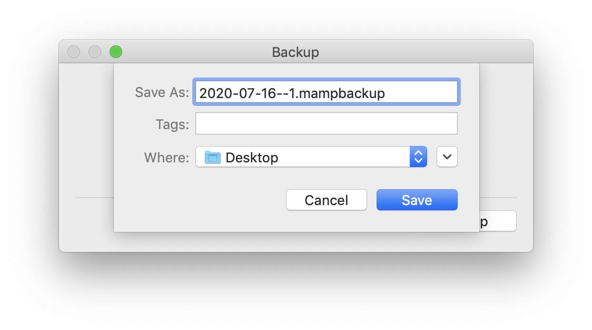Click the Desktop folder icon in Where field

pos(213,157)
